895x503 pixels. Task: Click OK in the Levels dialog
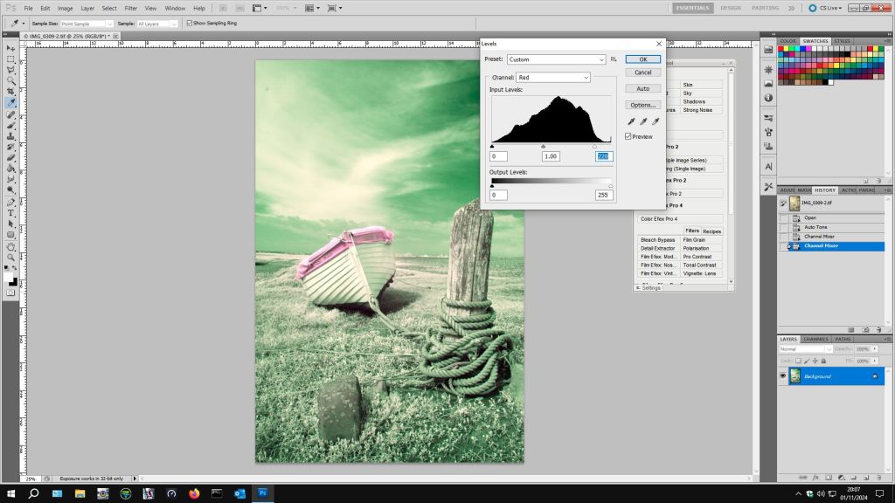click(642, 59)
